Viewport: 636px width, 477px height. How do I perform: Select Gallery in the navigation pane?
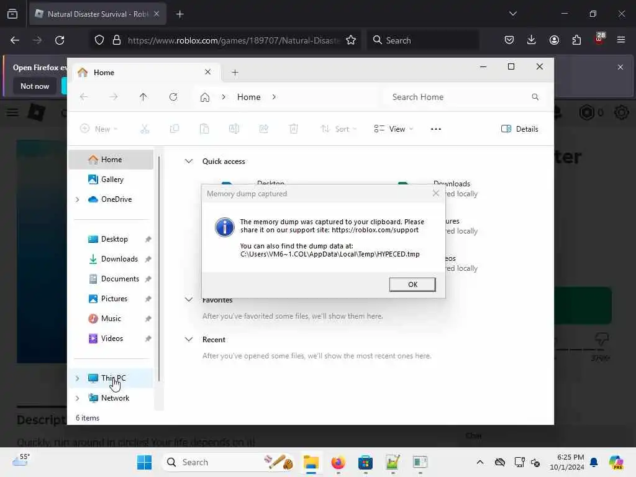pyautogui.click(x=112, y=179)
